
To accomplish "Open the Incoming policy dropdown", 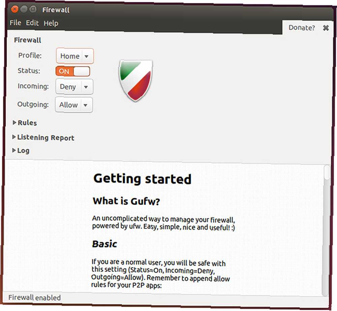I will 74,87.
